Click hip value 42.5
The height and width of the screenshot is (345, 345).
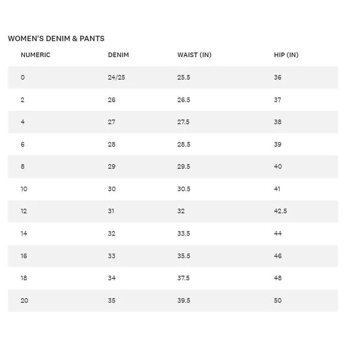click(280, 211)
